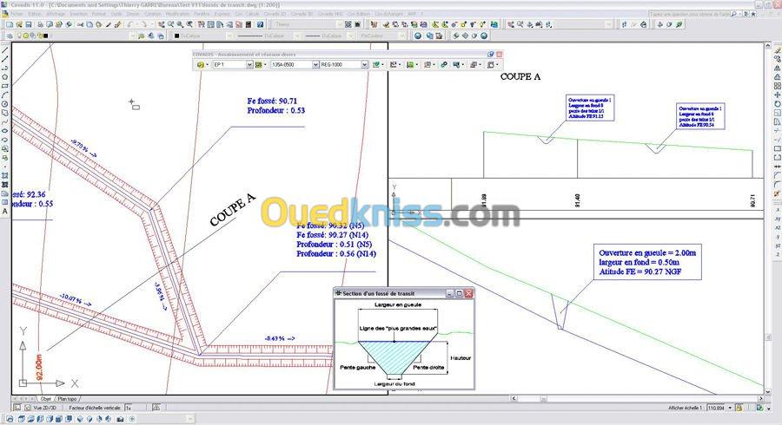The width and height of the screenshot is (782, 425).
Task: Click the Facteur d'échelle verticale input field
Action: pos(136,408)
